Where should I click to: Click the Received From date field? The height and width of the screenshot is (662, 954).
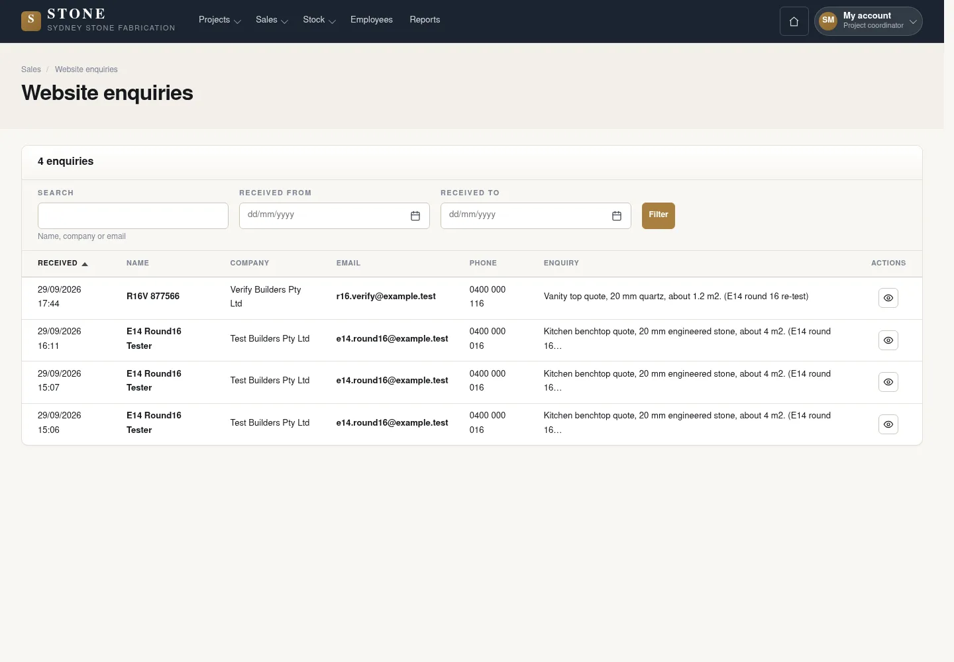click(335, 216)
